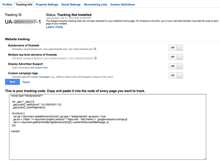Click the Tracking ID value
Viewport: 220px width, 161px height.
[x=23, y=22]
